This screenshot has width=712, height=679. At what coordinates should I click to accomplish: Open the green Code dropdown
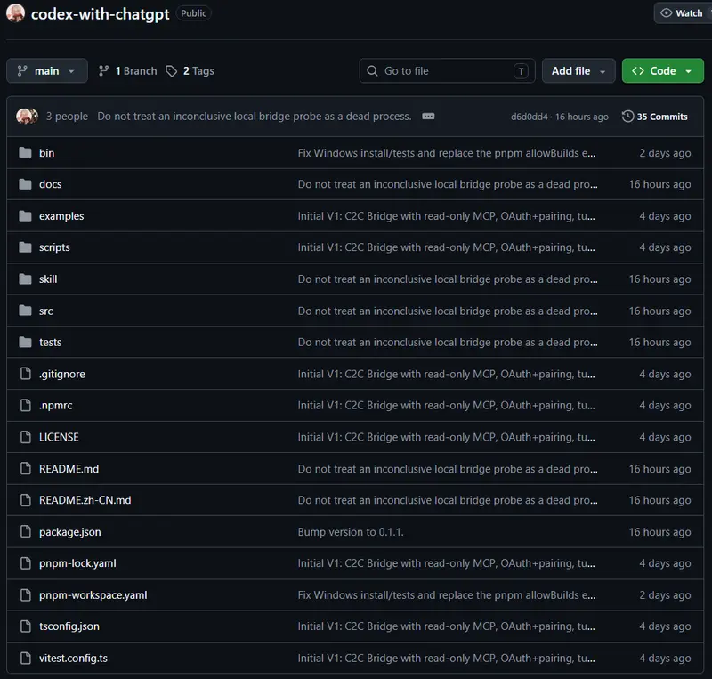coord(662,71)
